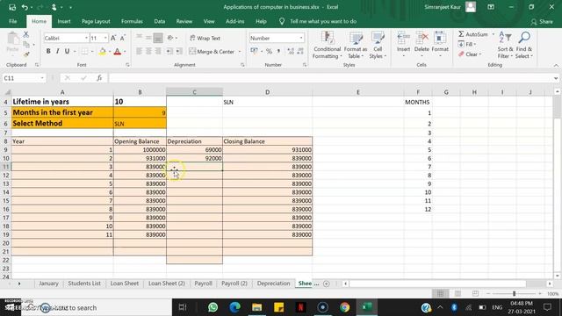Click the Orientation icon

point(170,38)
